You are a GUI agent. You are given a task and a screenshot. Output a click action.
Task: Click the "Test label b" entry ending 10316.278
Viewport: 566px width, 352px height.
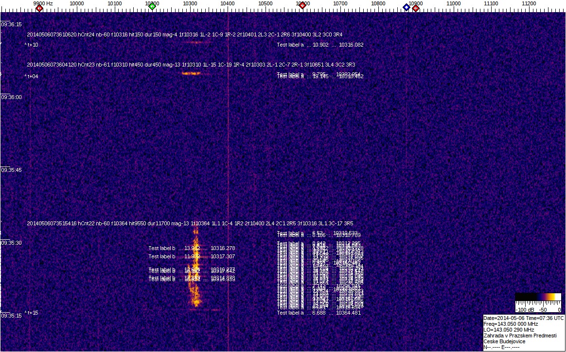click(x=192, y=248)
